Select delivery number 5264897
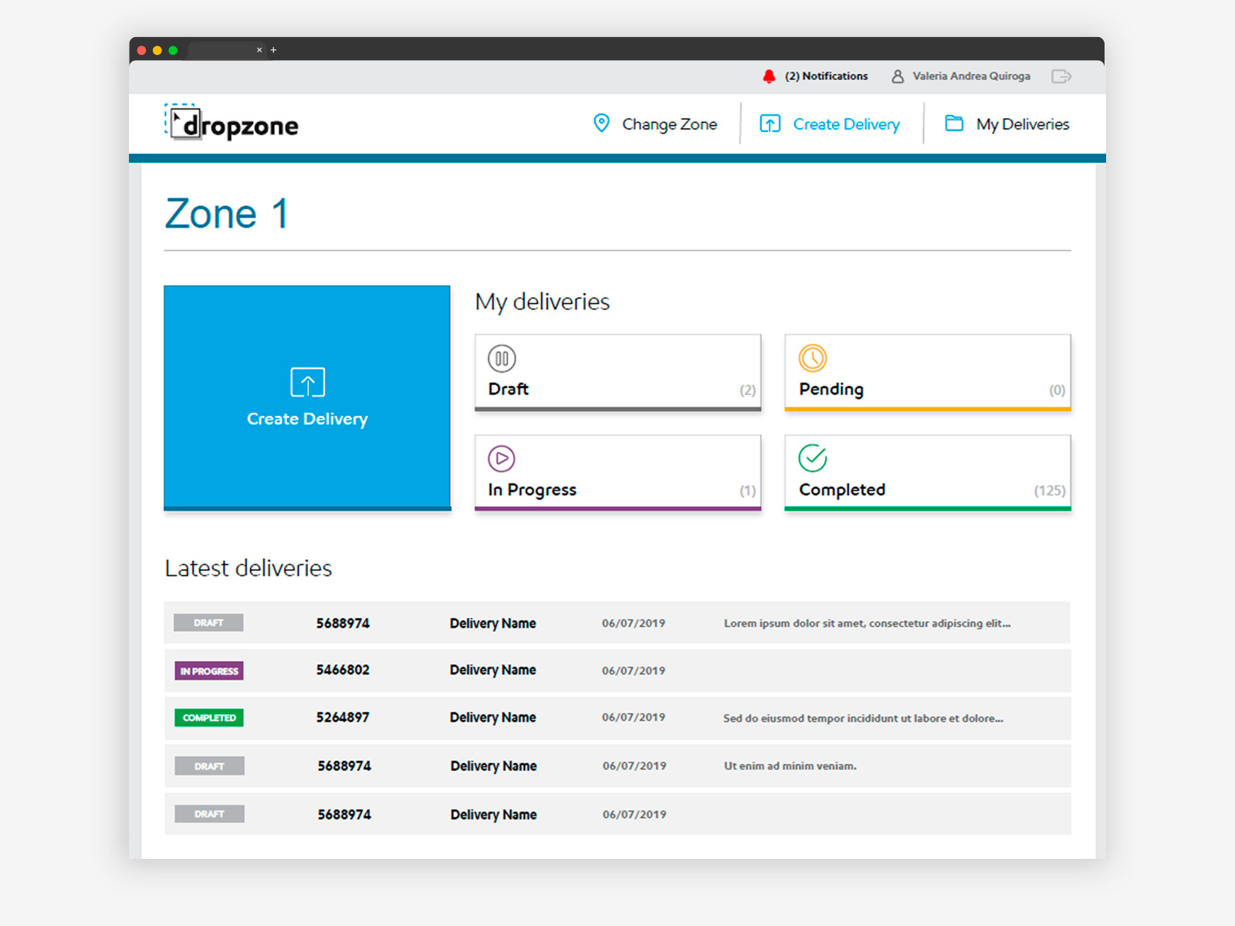The image size is (1235, 926). click(343, 718)
